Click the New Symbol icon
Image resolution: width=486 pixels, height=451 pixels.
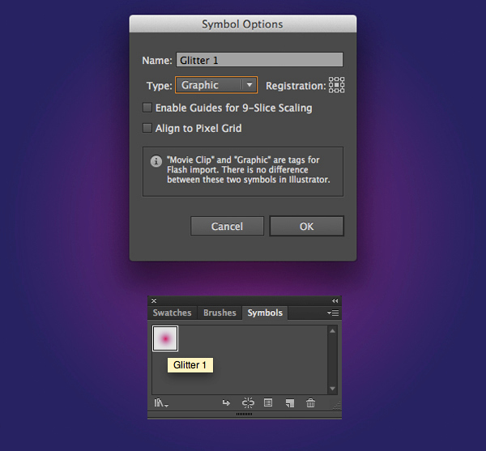point(289,402)
